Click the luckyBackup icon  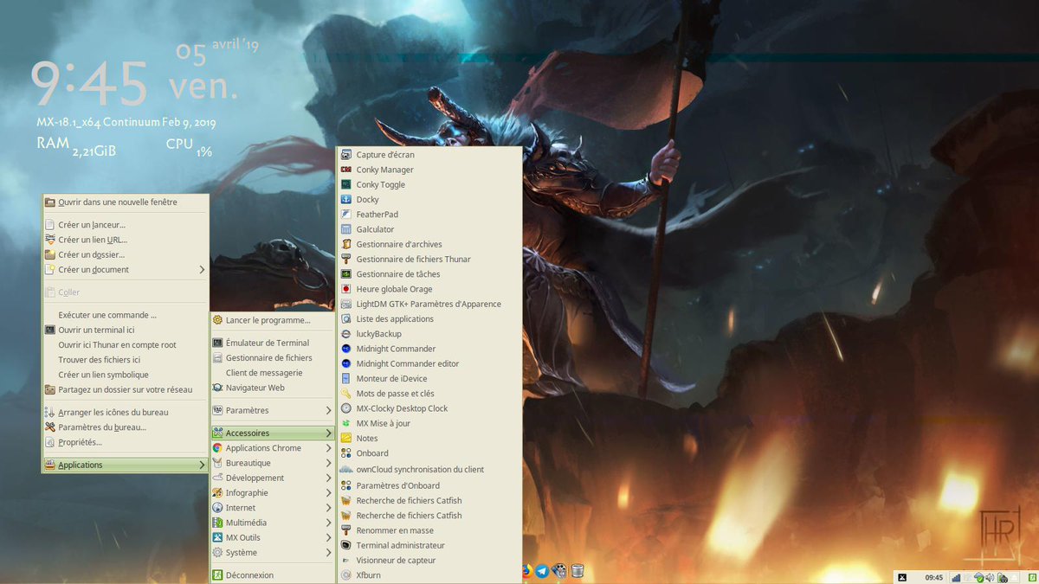click(346, 334)
